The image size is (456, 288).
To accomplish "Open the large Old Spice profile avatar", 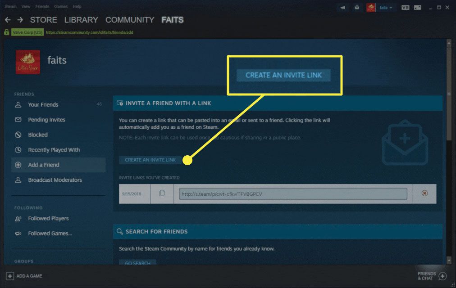I will [x=28, y=62].
